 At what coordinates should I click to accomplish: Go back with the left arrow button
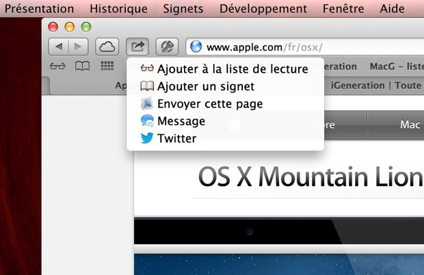point(58,47)
